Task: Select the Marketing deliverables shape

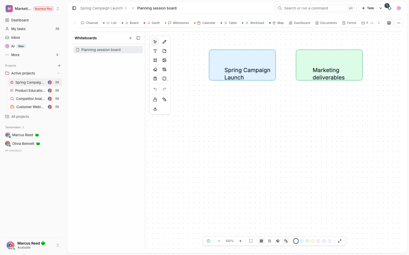Action: point(329,65)
